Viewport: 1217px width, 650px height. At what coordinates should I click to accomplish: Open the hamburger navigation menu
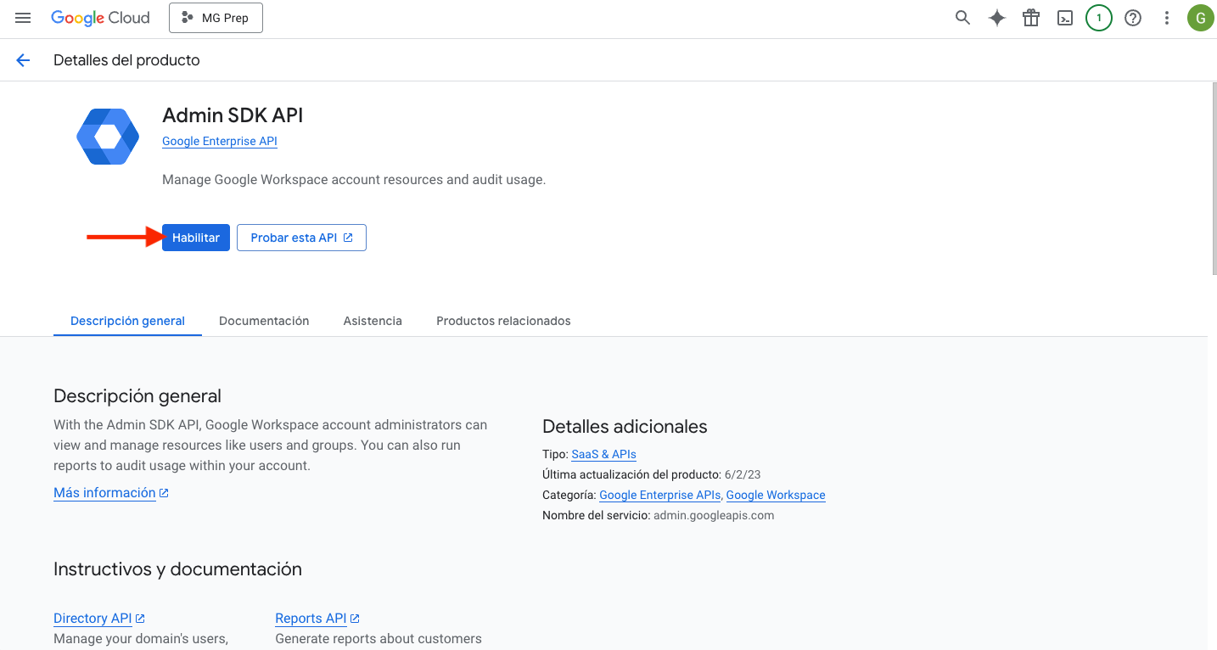point(23,18)
